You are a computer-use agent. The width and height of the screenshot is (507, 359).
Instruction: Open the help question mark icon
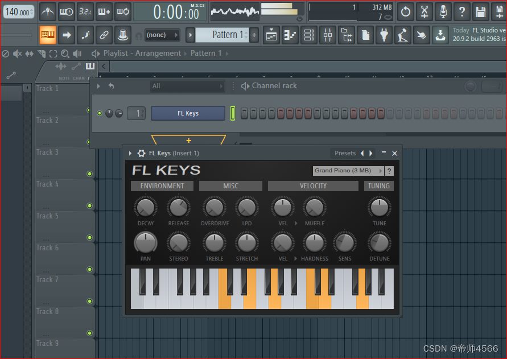pos(461,12)
